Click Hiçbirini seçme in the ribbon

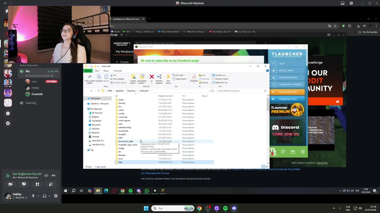click(220, 79)
